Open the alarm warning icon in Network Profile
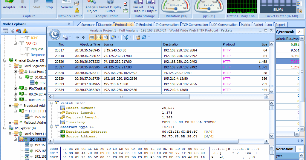This screenshot has height=160, width=306. coord(77,10)
